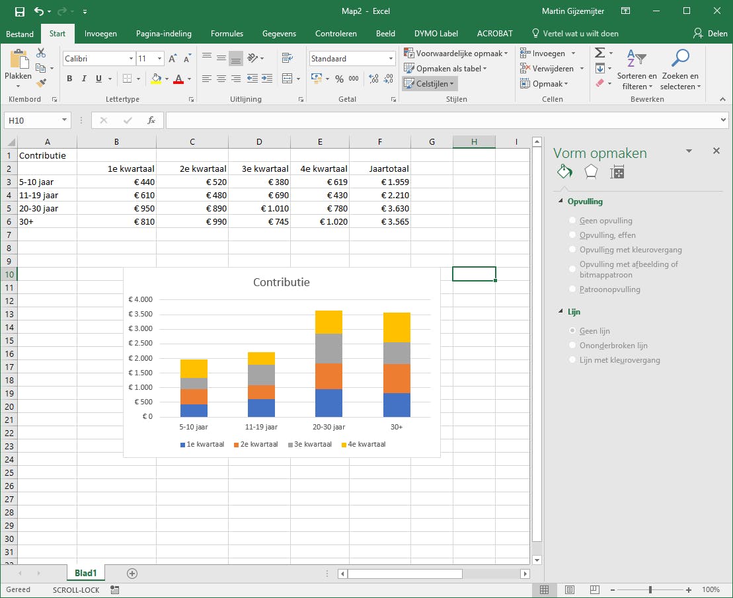Click the Bold formatting icon
Image resolution: width=733 pixels, height=598 pixels.
coord(69,79)
